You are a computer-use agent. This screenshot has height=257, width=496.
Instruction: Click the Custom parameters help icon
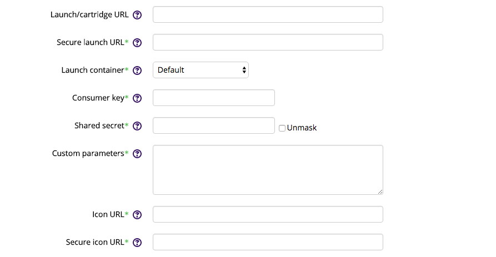tap(137, 154)
